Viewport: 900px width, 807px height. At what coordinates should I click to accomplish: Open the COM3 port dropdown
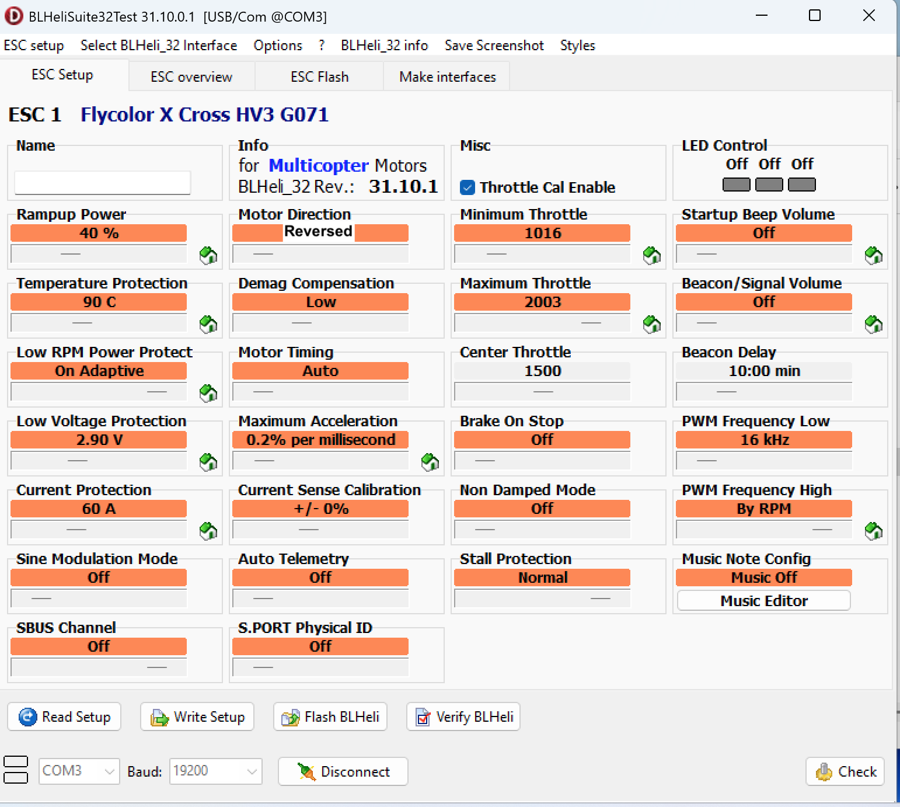click(x=79, y=771)
